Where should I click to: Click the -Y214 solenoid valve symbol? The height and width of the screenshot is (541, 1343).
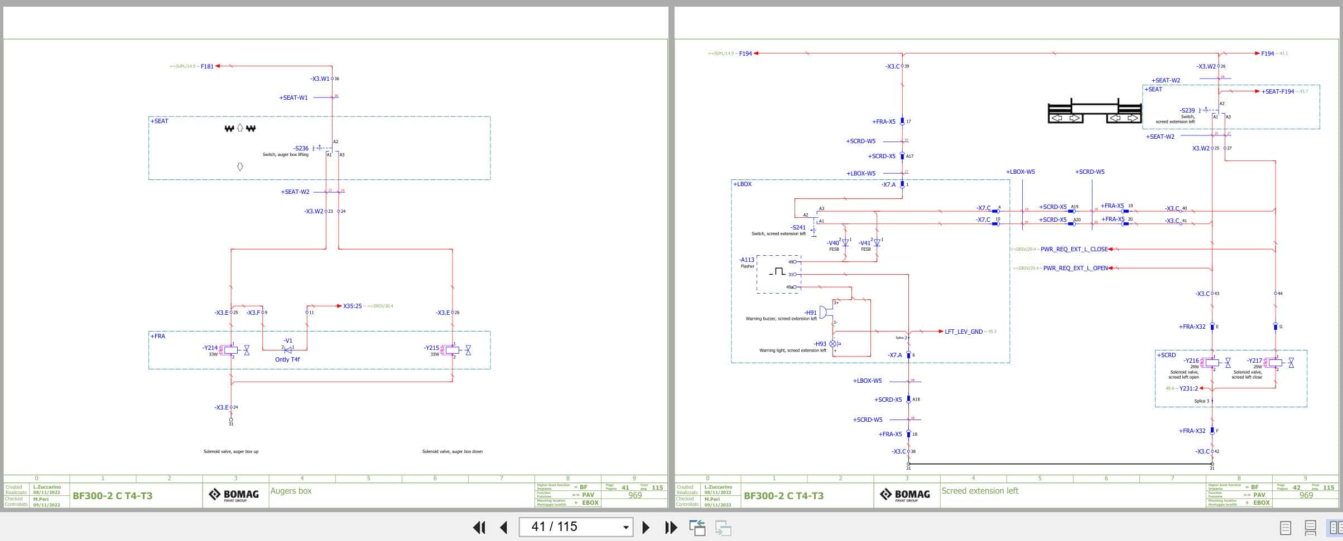[231, 350]
